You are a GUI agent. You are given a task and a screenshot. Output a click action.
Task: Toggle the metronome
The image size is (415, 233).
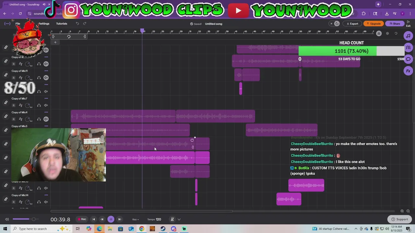pos(172,219)
